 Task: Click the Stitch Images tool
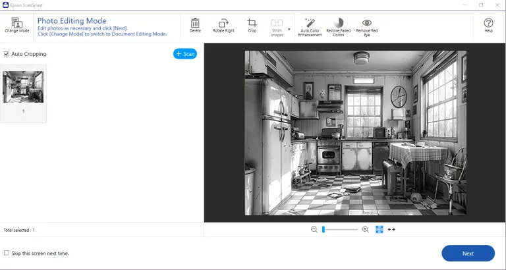coord(277,28)
